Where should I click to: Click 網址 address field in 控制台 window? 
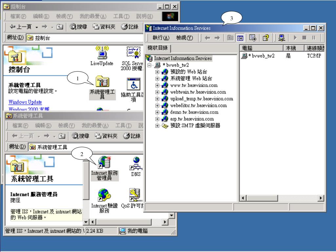pyautogui.click(x=85, y=38)
